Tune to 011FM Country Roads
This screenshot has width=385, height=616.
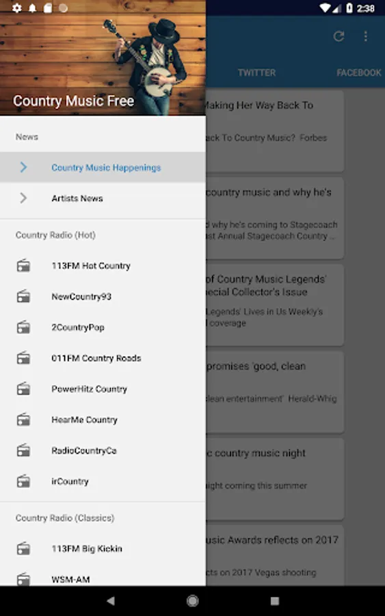103,358
